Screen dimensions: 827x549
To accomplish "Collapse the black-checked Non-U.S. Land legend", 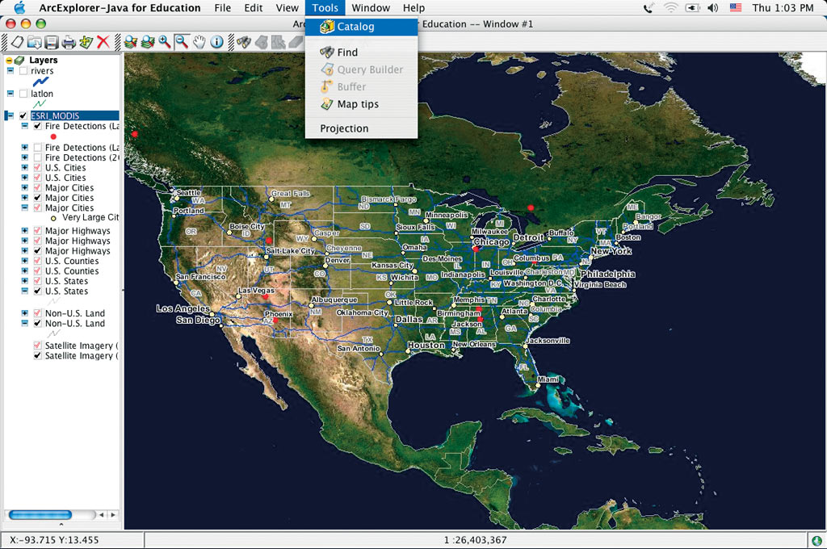I will pos(25,323).
